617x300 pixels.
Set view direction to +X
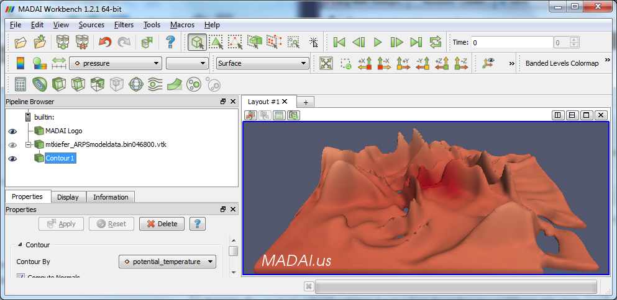[365, 63]
